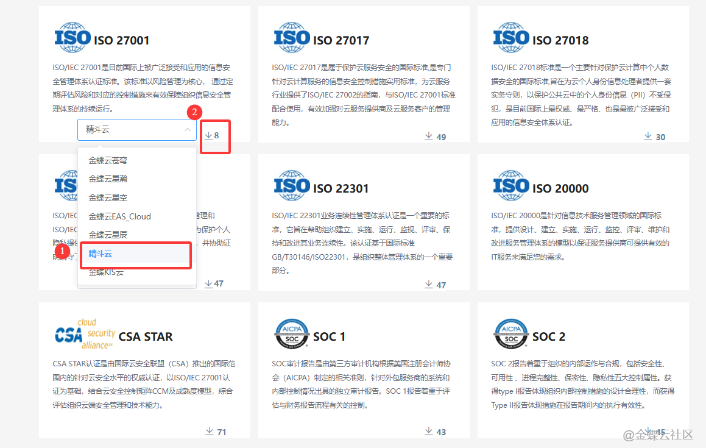Open the 精斗云 product dropdown
Viewport: 706px width, 448px height.
(137, 130)
